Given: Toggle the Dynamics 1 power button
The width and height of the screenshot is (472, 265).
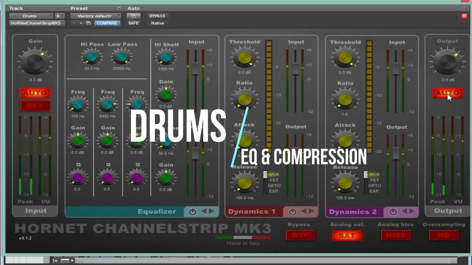Looking at the screenshot, I should pos(293,212).
